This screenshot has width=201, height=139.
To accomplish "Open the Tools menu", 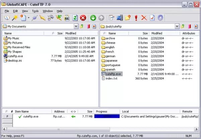I will [35, 11].
